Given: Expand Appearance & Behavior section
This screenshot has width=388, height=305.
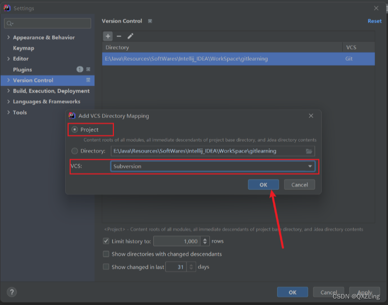Looking at the screenshot, I should pos(8,37).
